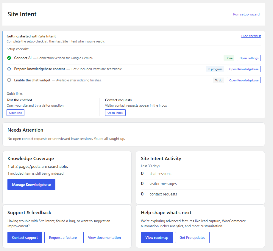
Task: Click the chat sessions count row
Action: 200,173
